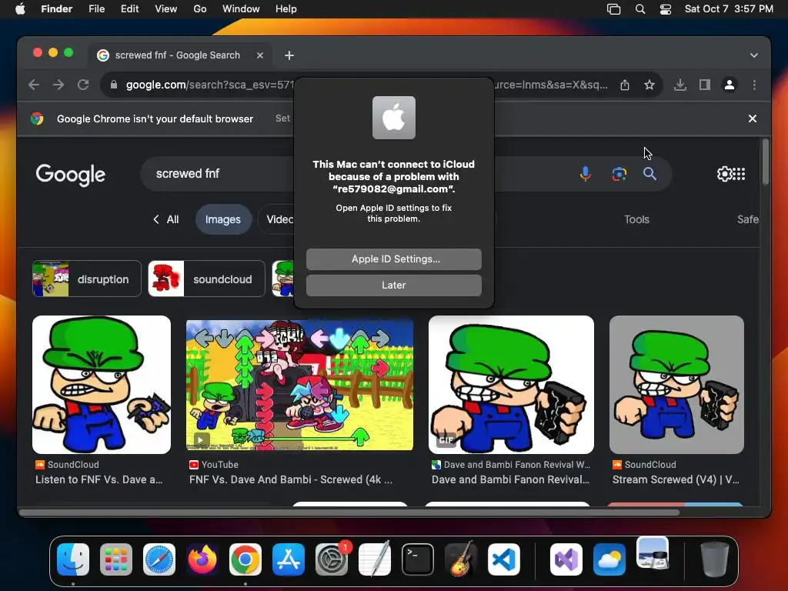Switch to All results tab
The image size is (788, 591).
pyautogui.click(x=166, y=219)
